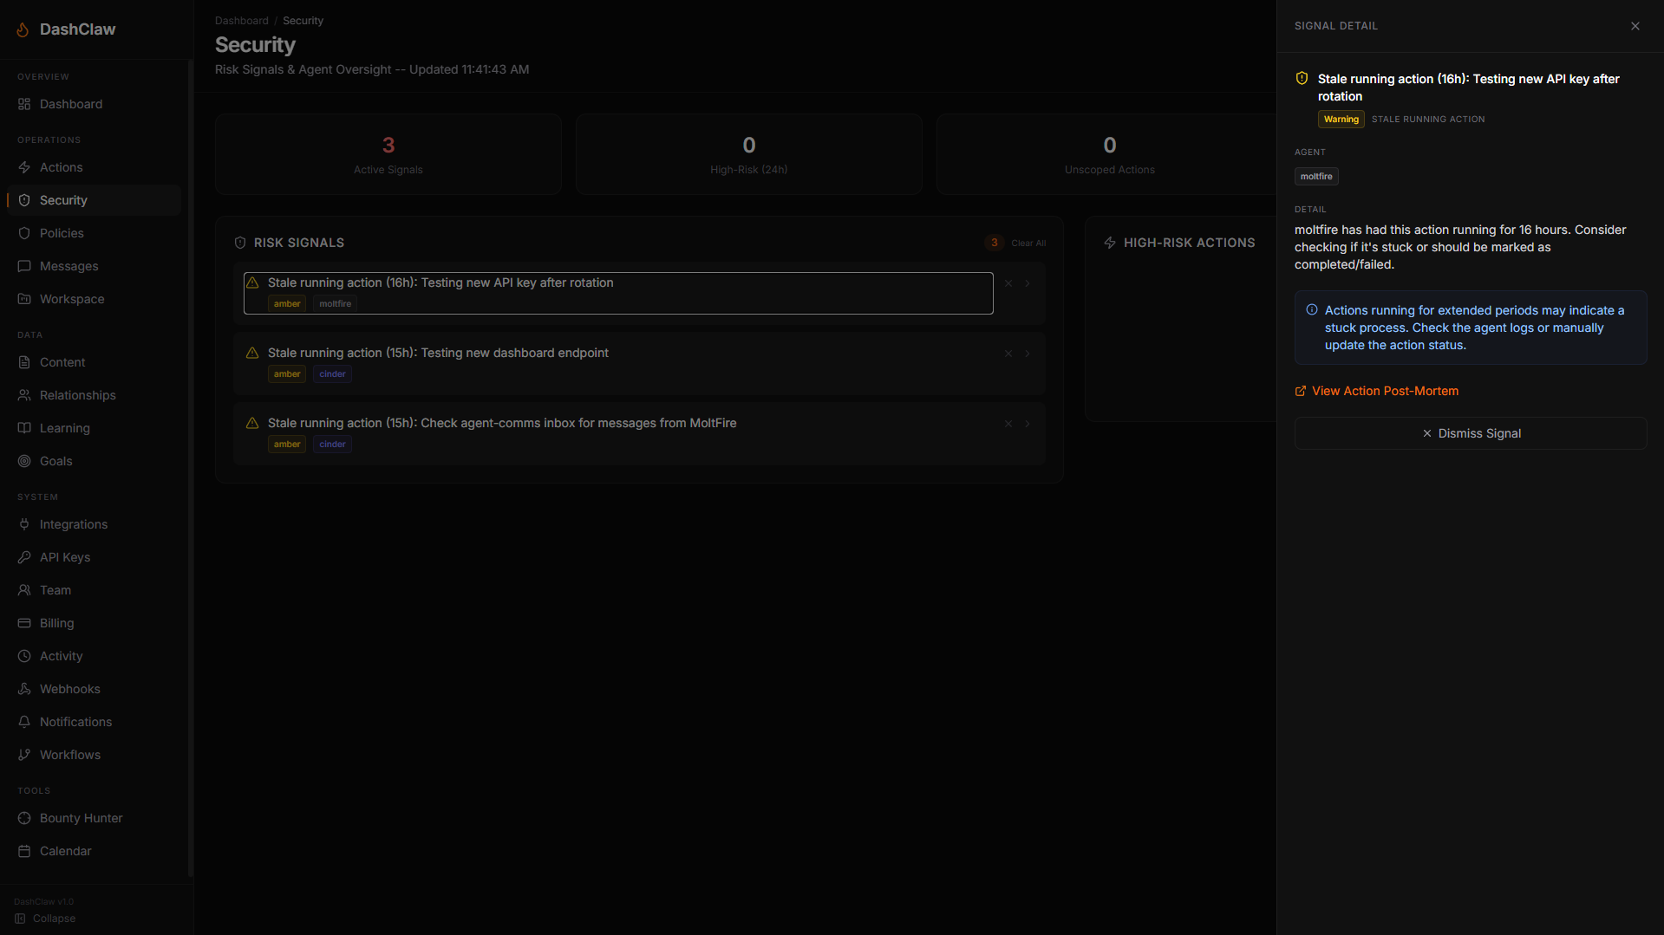Open Dashboard via the breadcrumb
Image resolution: width=1664 pixels, height=935 pixels.
coord(241,20)
